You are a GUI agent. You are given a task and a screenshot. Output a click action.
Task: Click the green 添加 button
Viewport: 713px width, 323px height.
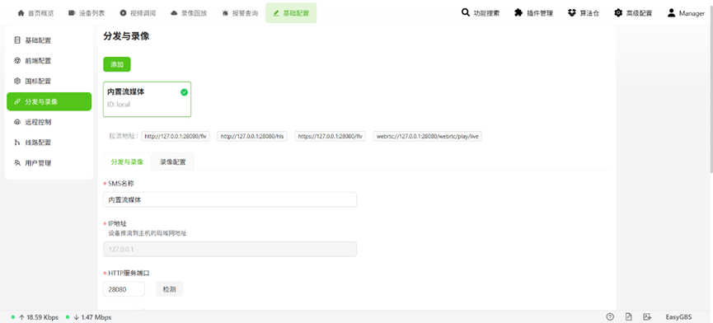tap(117, 64)
